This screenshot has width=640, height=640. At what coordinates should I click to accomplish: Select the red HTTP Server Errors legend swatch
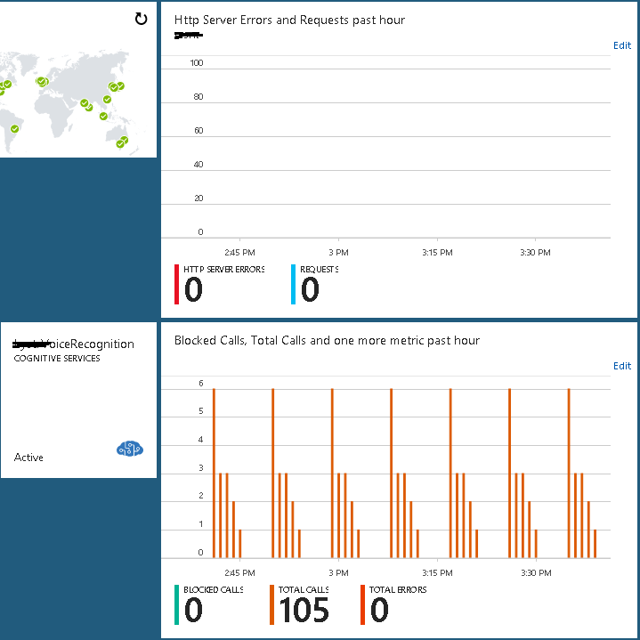click(x=177, y=284)
